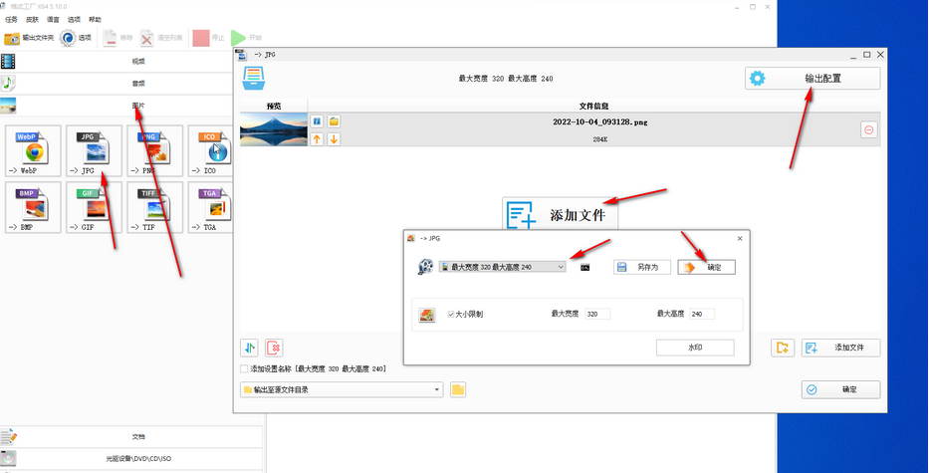Open the 语言 menu
The height and width of the screenshot is (473, 929).
point(53,20)
